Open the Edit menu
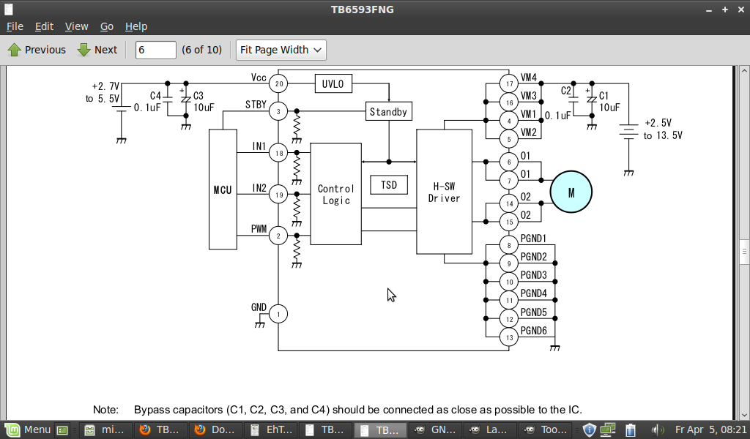This screenshot has width=750, height=439. (44, 26)
